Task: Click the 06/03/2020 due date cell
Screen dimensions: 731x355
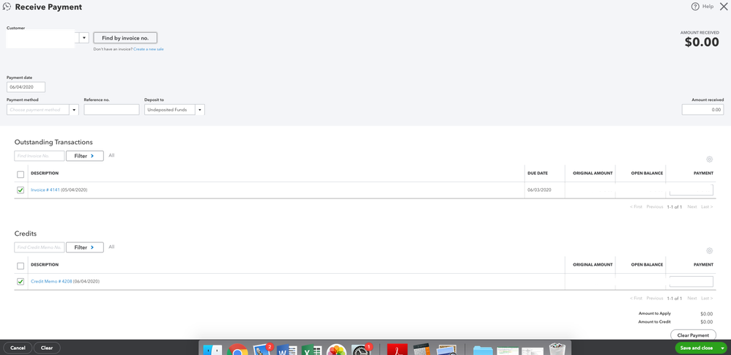Action: click(x=539, y=190)
